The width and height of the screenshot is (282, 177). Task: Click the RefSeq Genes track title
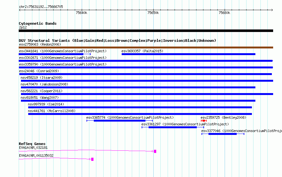click(32, 144)
